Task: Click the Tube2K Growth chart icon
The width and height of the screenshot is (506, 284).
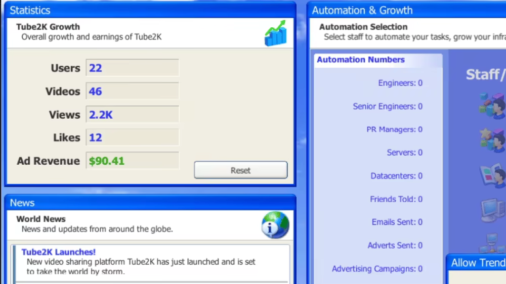Action: (275, 33)
